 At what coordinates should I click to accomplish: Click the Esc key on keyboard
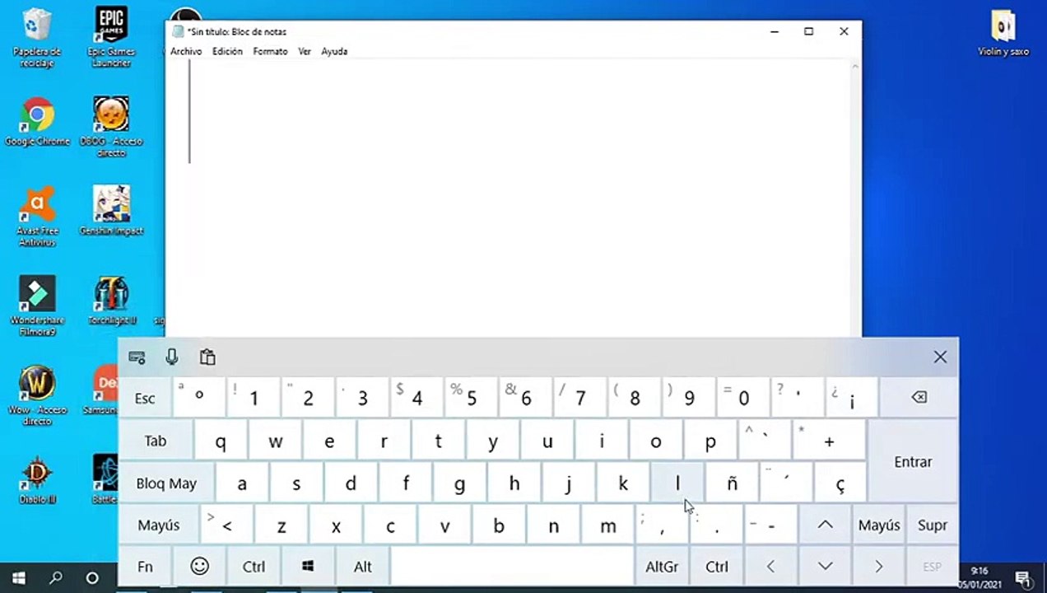pyautogui.click(x=145, y=399)
